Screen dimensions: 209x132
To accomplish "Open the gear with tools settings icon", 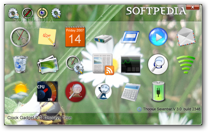I will 56,13.
